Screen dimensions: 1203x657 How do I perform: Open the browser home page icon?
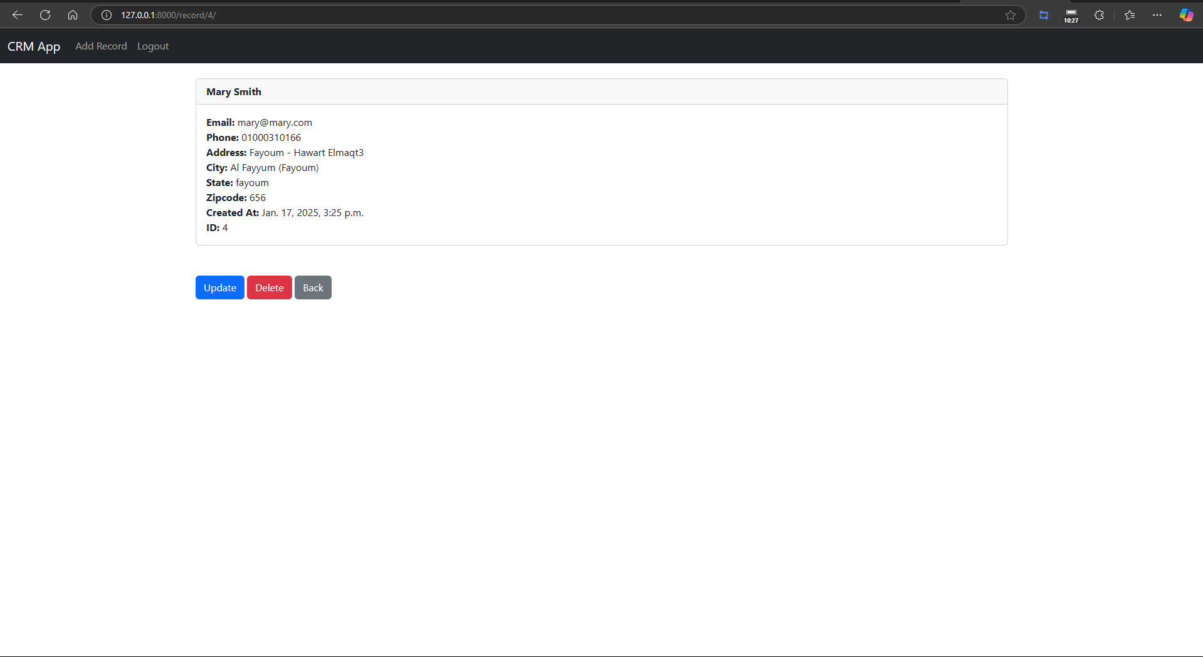[x=73, y=15]
